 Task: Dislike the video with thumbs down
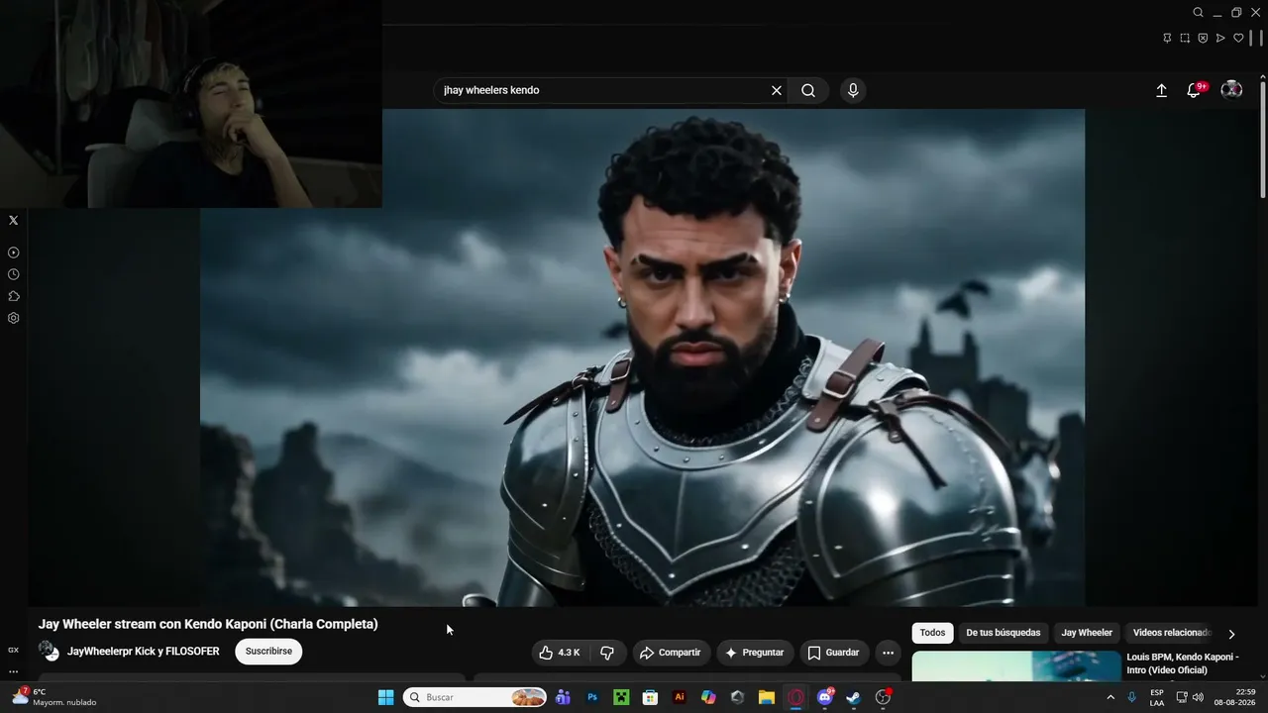coord(607,653)
